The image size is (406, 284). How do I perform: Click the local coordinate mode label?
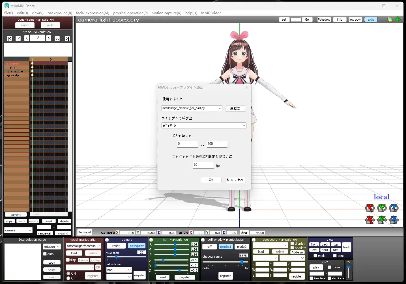pos(381,197)
